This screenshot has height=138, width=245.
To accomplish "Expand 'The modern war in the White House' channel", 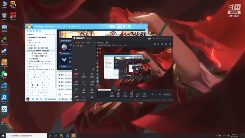I will pos(28,64).
